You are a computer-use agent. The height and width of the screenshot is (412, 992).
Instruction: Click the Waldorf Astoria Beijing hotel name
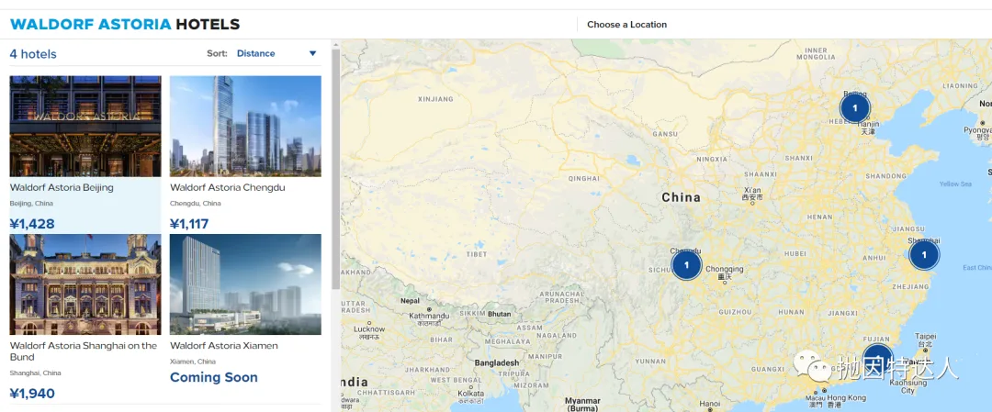pos(62,187)
